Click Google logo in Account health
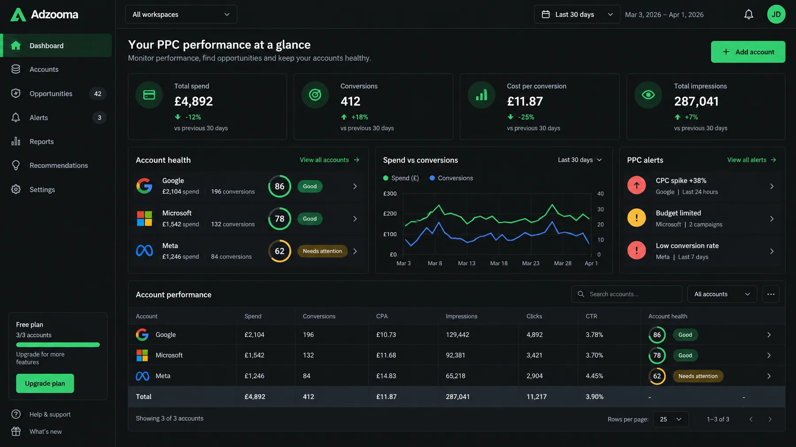This screenshot has height=447, width=796. pos(144,186)
